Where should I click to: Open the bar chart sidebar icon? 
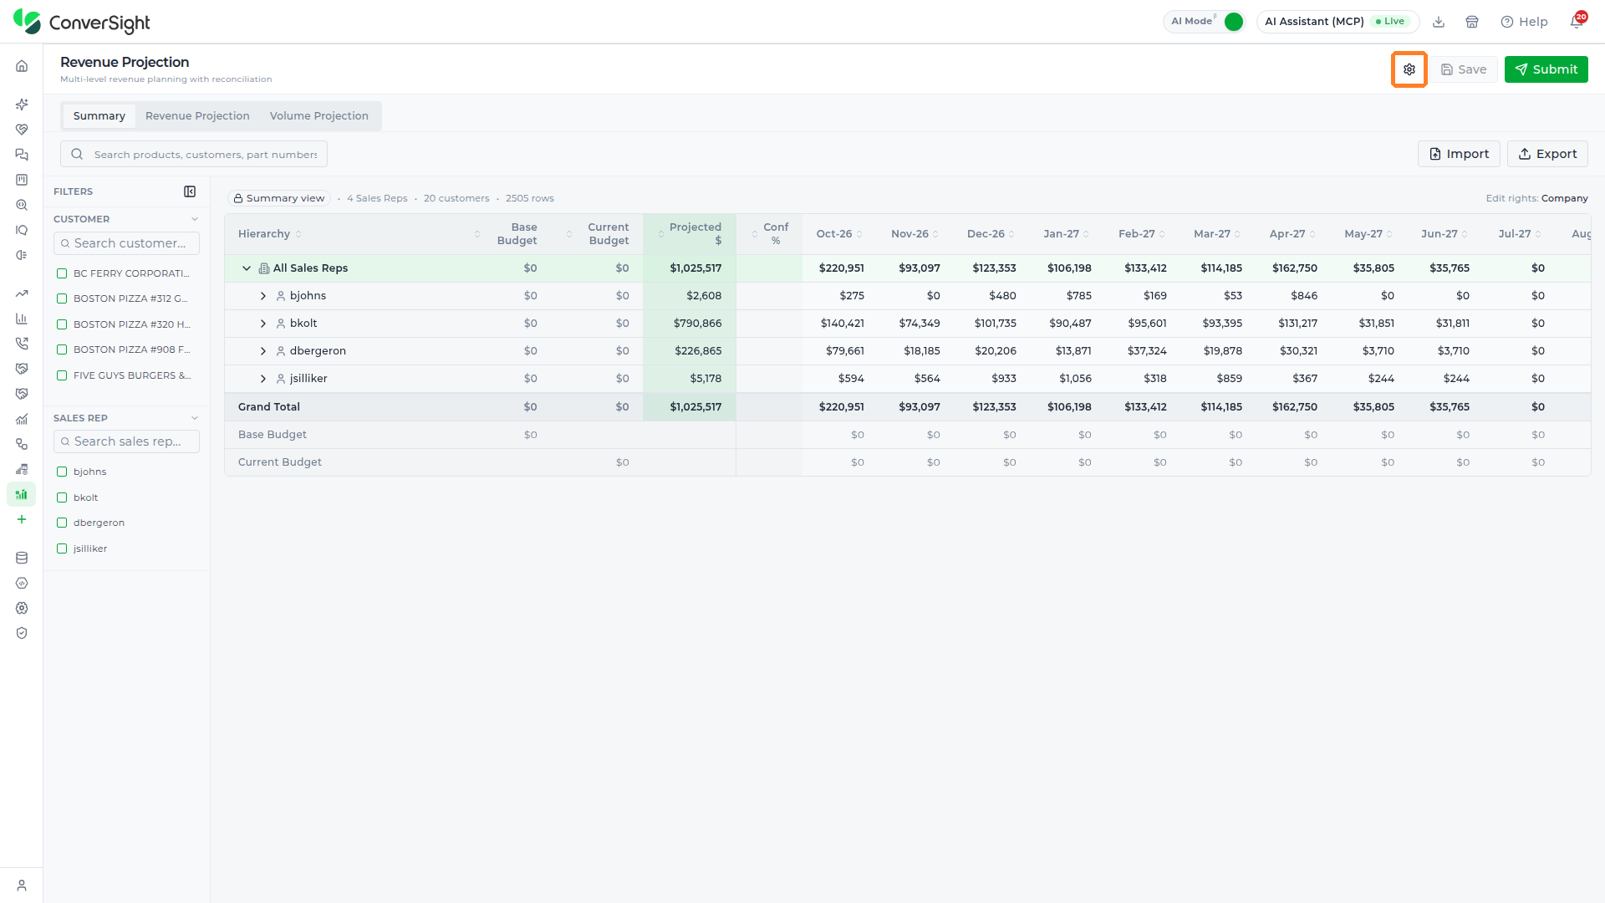click(x=22, y=319)
